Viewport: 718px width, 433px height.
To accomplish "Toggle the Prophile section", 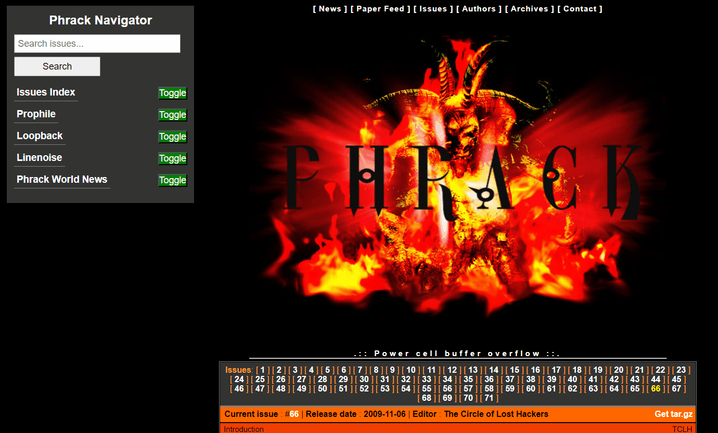I will [172, 115].
